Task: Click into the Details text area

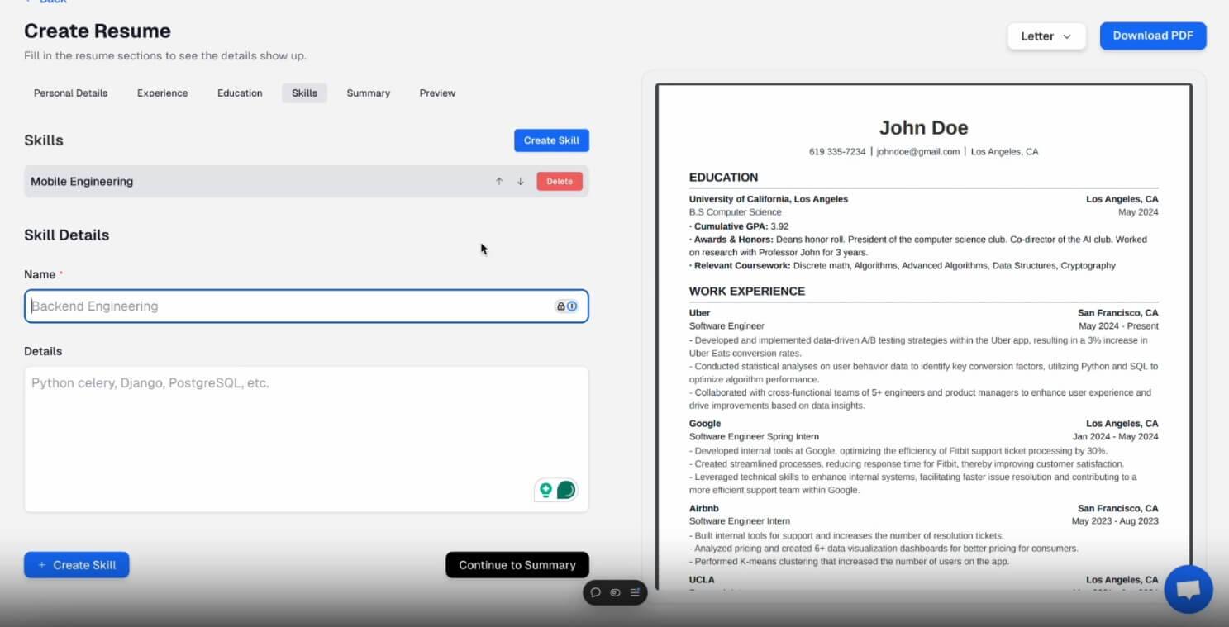Action: click(307, 439)
